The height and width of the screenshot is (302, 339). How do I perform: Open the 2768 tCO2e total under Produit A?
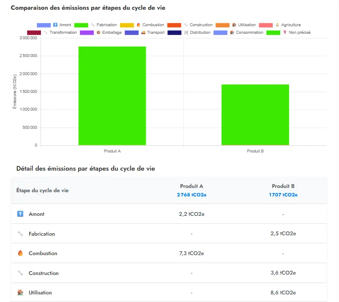(x=191, y=195)
